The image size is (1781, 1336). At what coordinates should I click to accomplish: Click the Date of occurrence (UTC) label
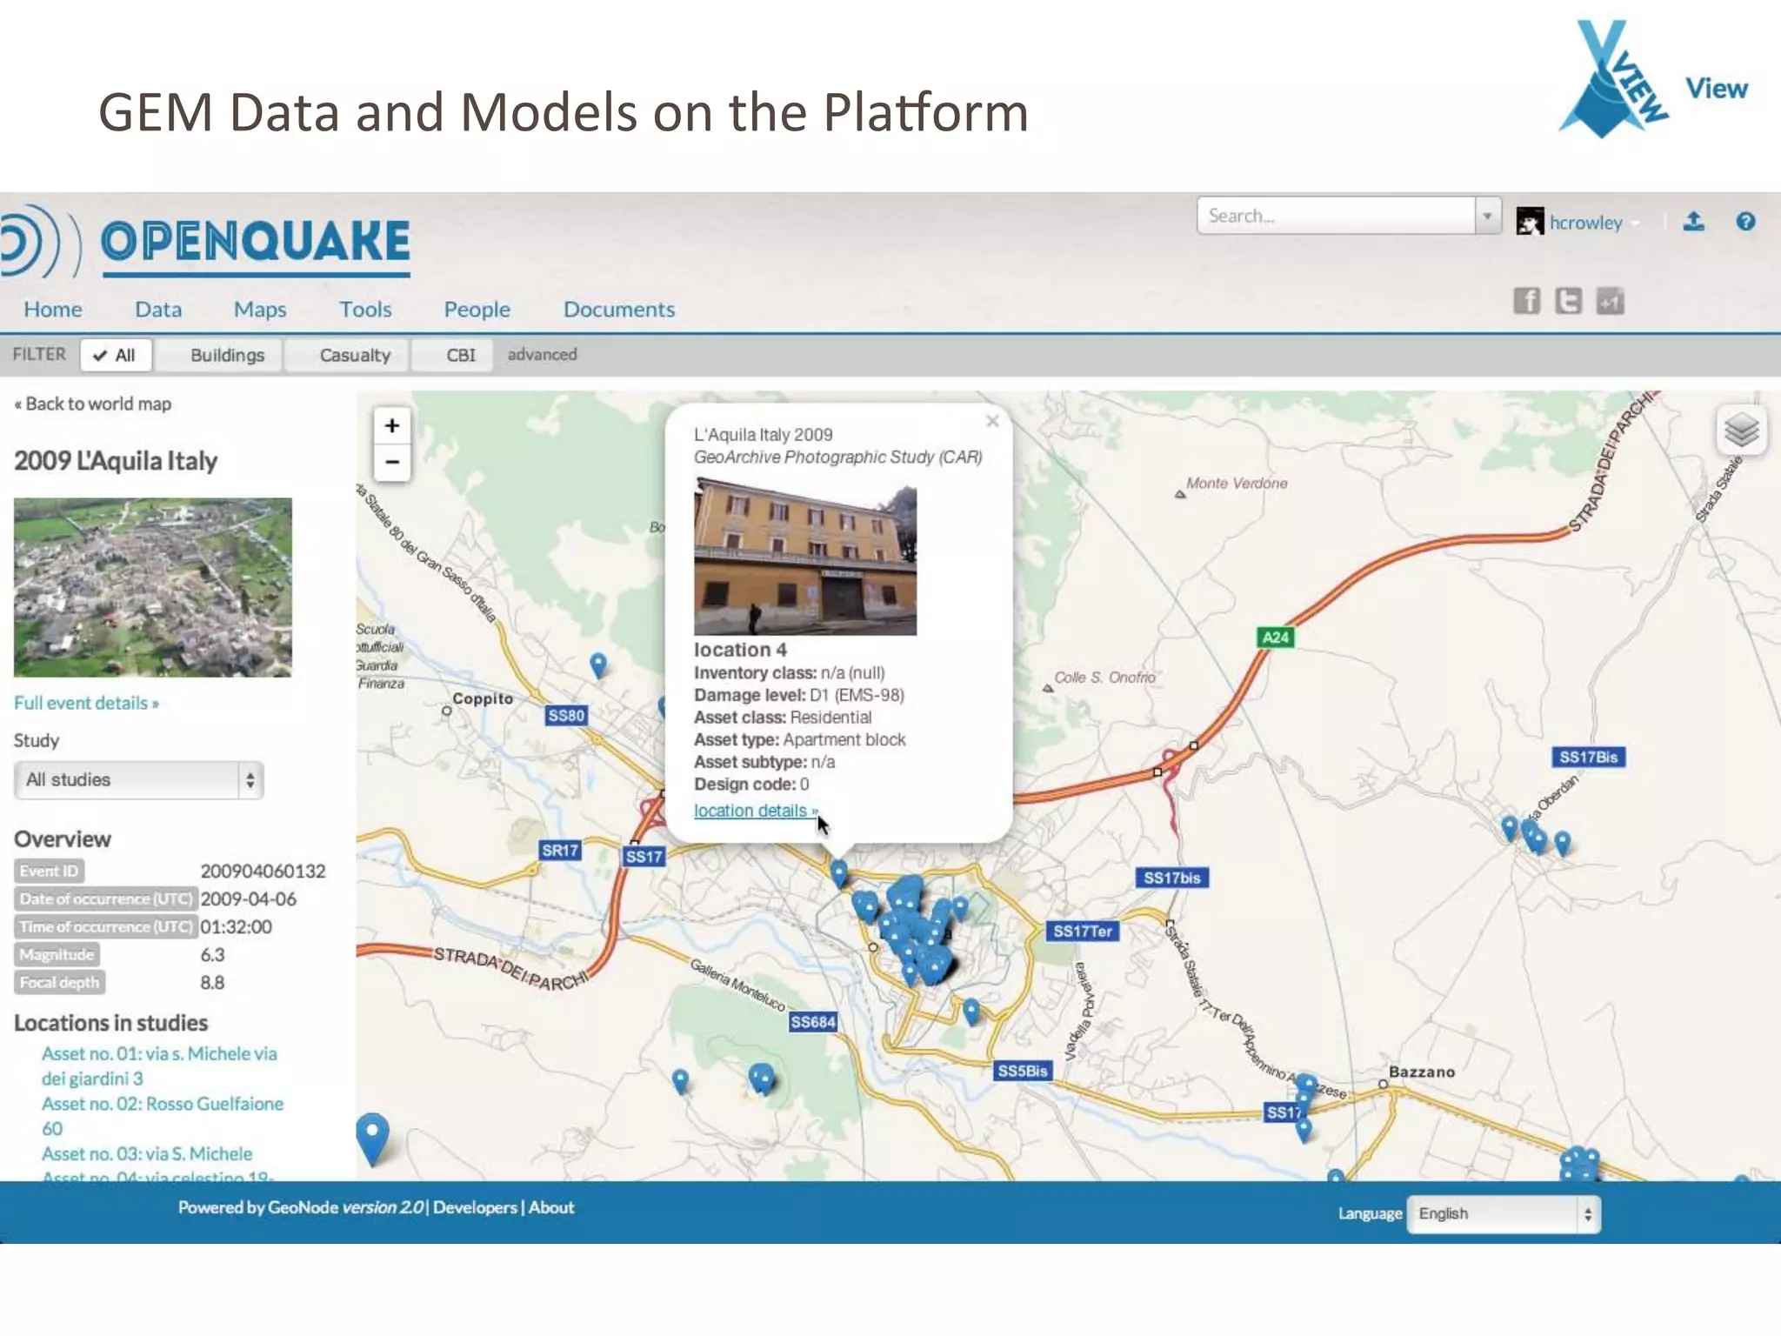105,898
